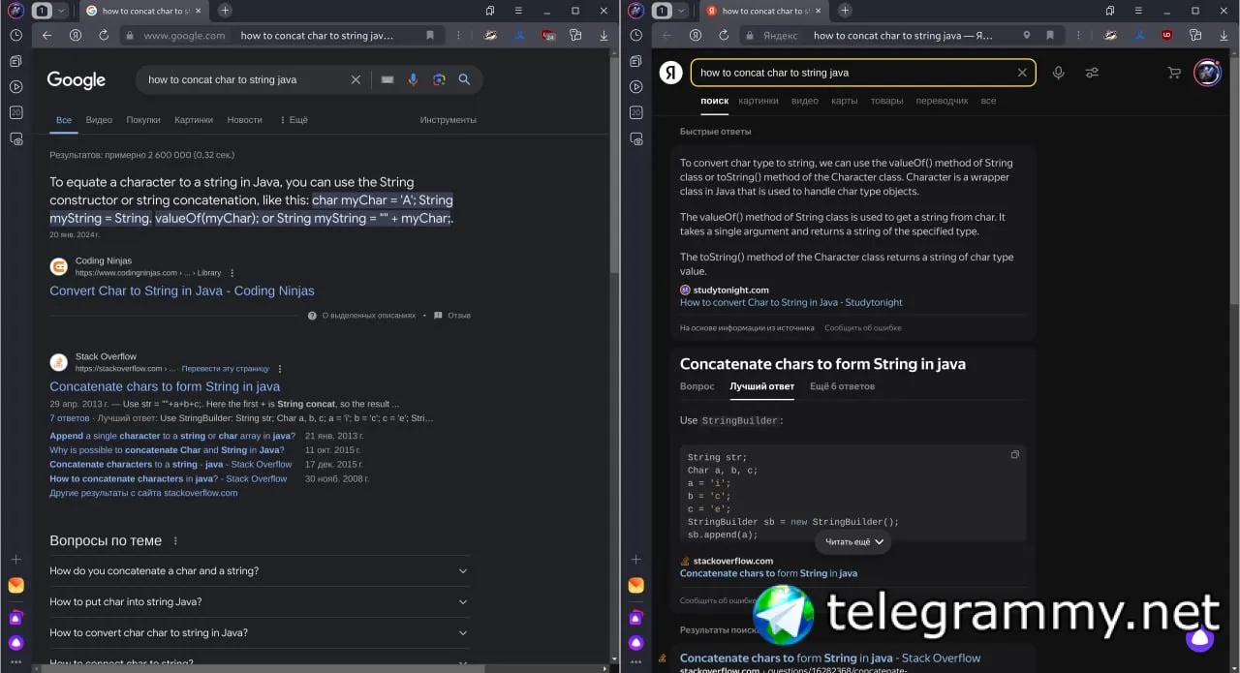This screenshot has width=1240, height=673.
Task: Switch to Yandex 'видео' tab
Action: coord(805,101)
